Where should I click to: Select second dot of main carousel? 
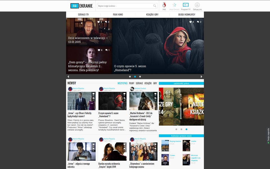pyautogui.click(x=135, y=77)
